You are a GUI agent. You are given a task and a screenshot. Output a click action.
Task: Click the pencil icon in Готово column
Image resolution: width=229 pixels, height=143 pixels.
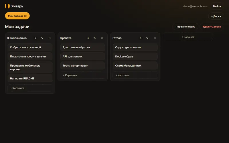coord(147,38)
